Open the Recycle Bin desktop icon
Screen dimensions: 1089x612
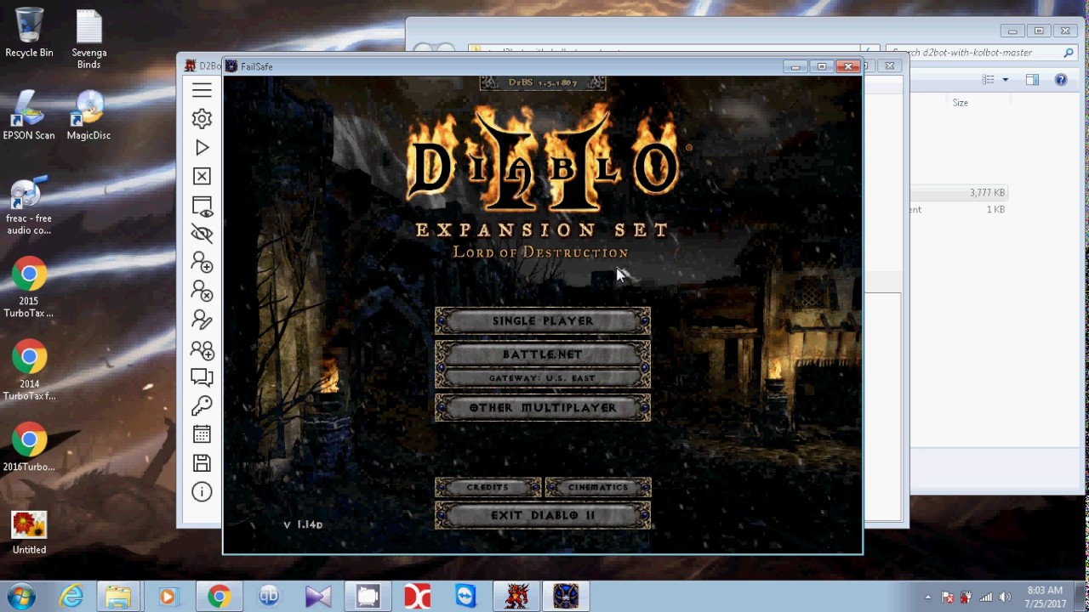29,32
